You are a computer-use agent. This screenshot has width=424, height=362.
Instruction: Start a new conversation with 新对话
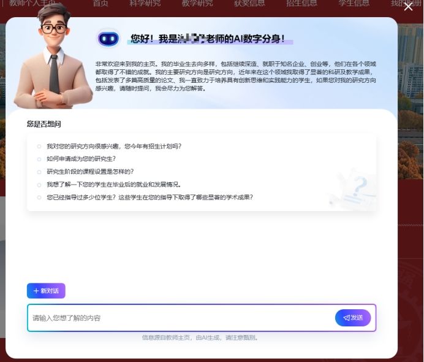[x=46, y=291]
